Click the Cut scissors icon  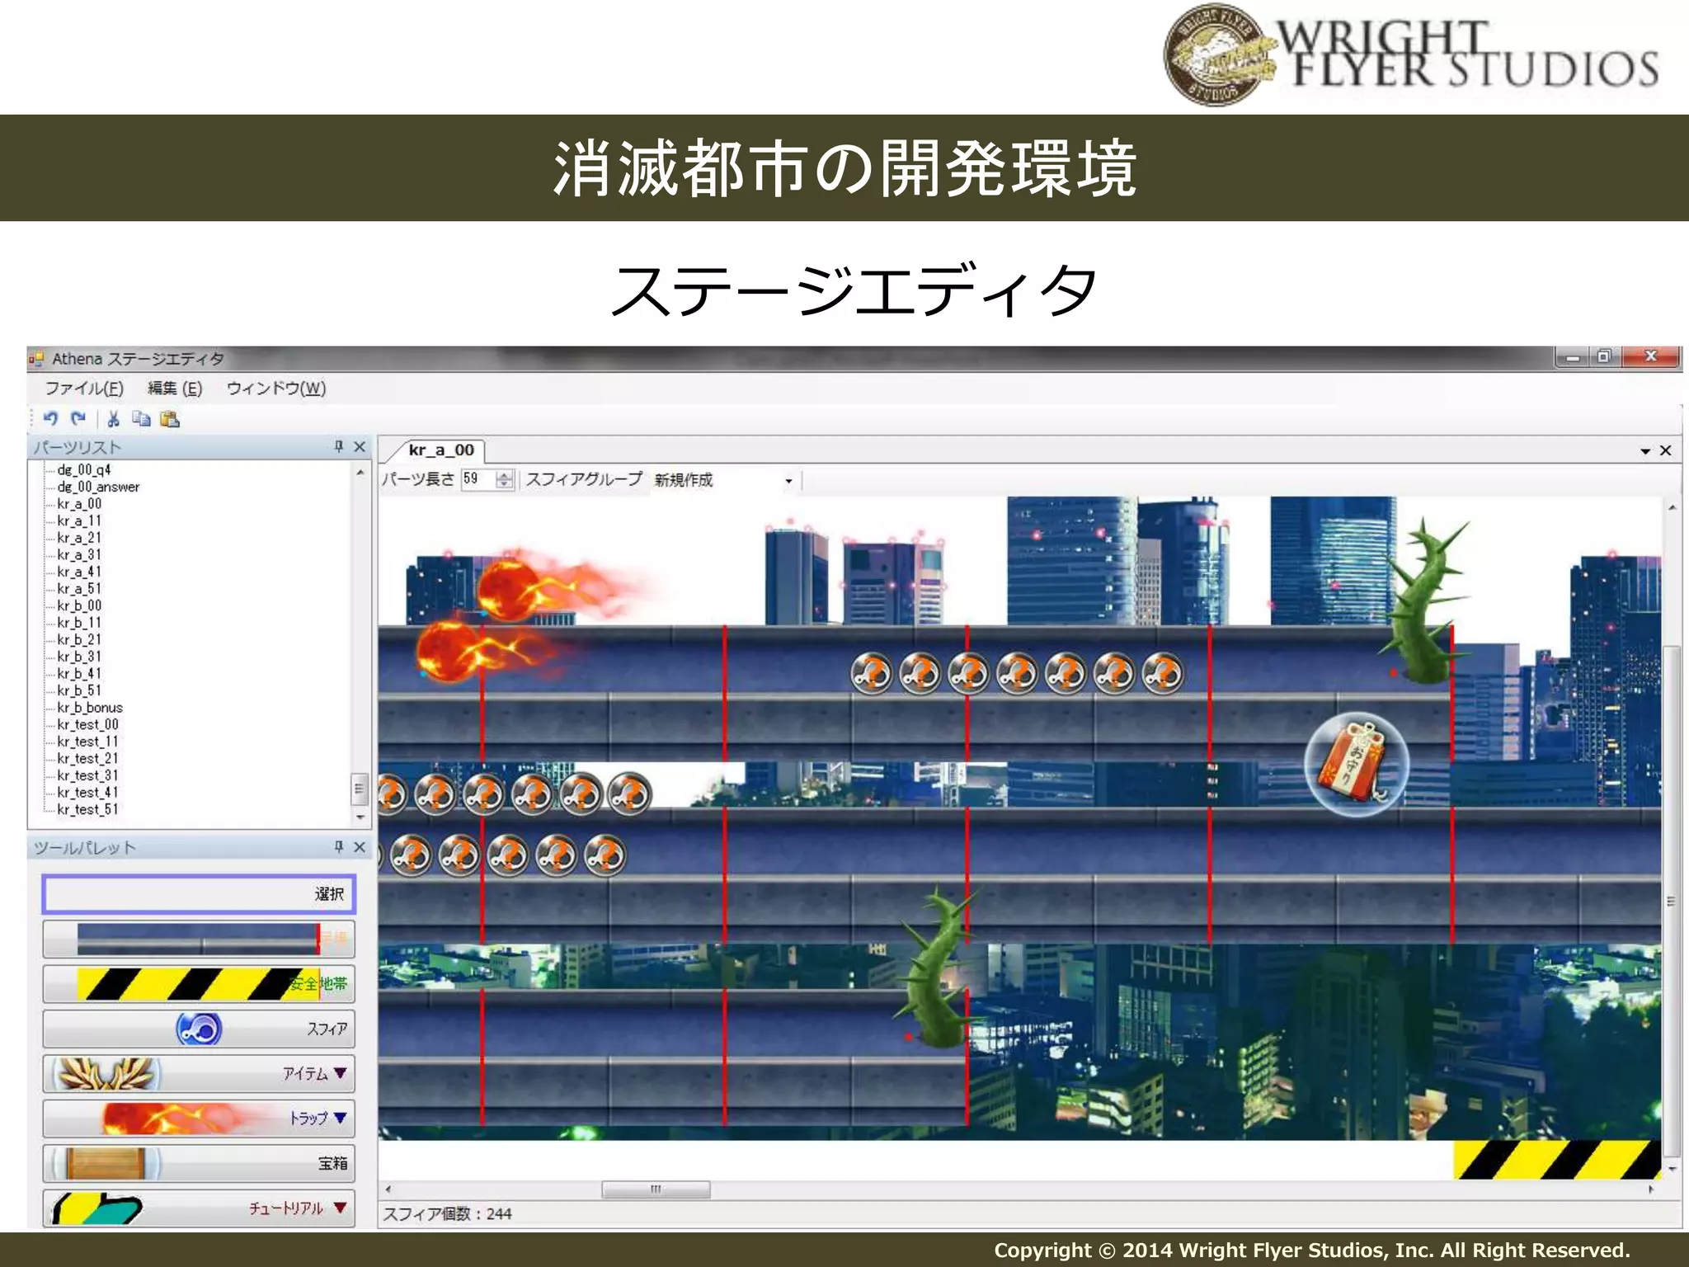coord(114,419)
